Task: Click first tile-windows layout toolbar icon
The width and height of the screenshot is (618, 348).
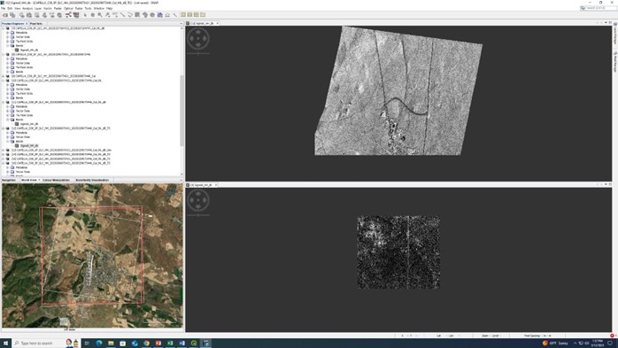Action: point(183,15)
